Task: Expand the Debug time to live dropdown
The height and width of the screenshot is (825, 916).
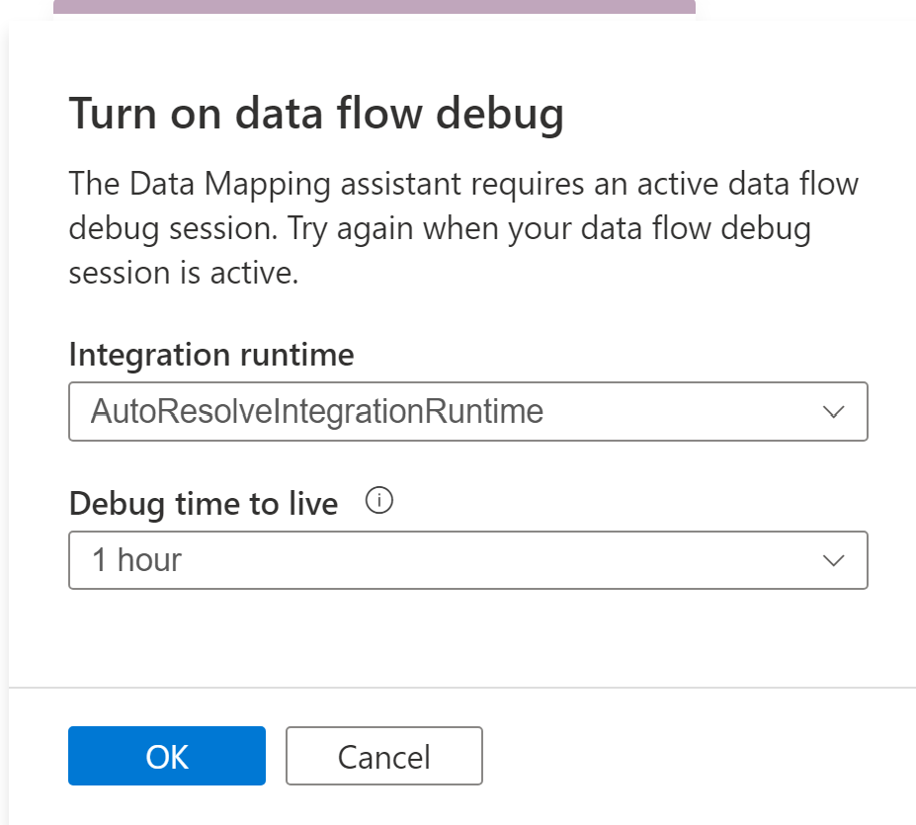Action: (466, 560)
